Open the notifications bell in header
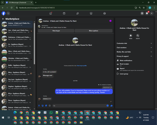Viewport: 157px width, 125px height. (147, 13)
